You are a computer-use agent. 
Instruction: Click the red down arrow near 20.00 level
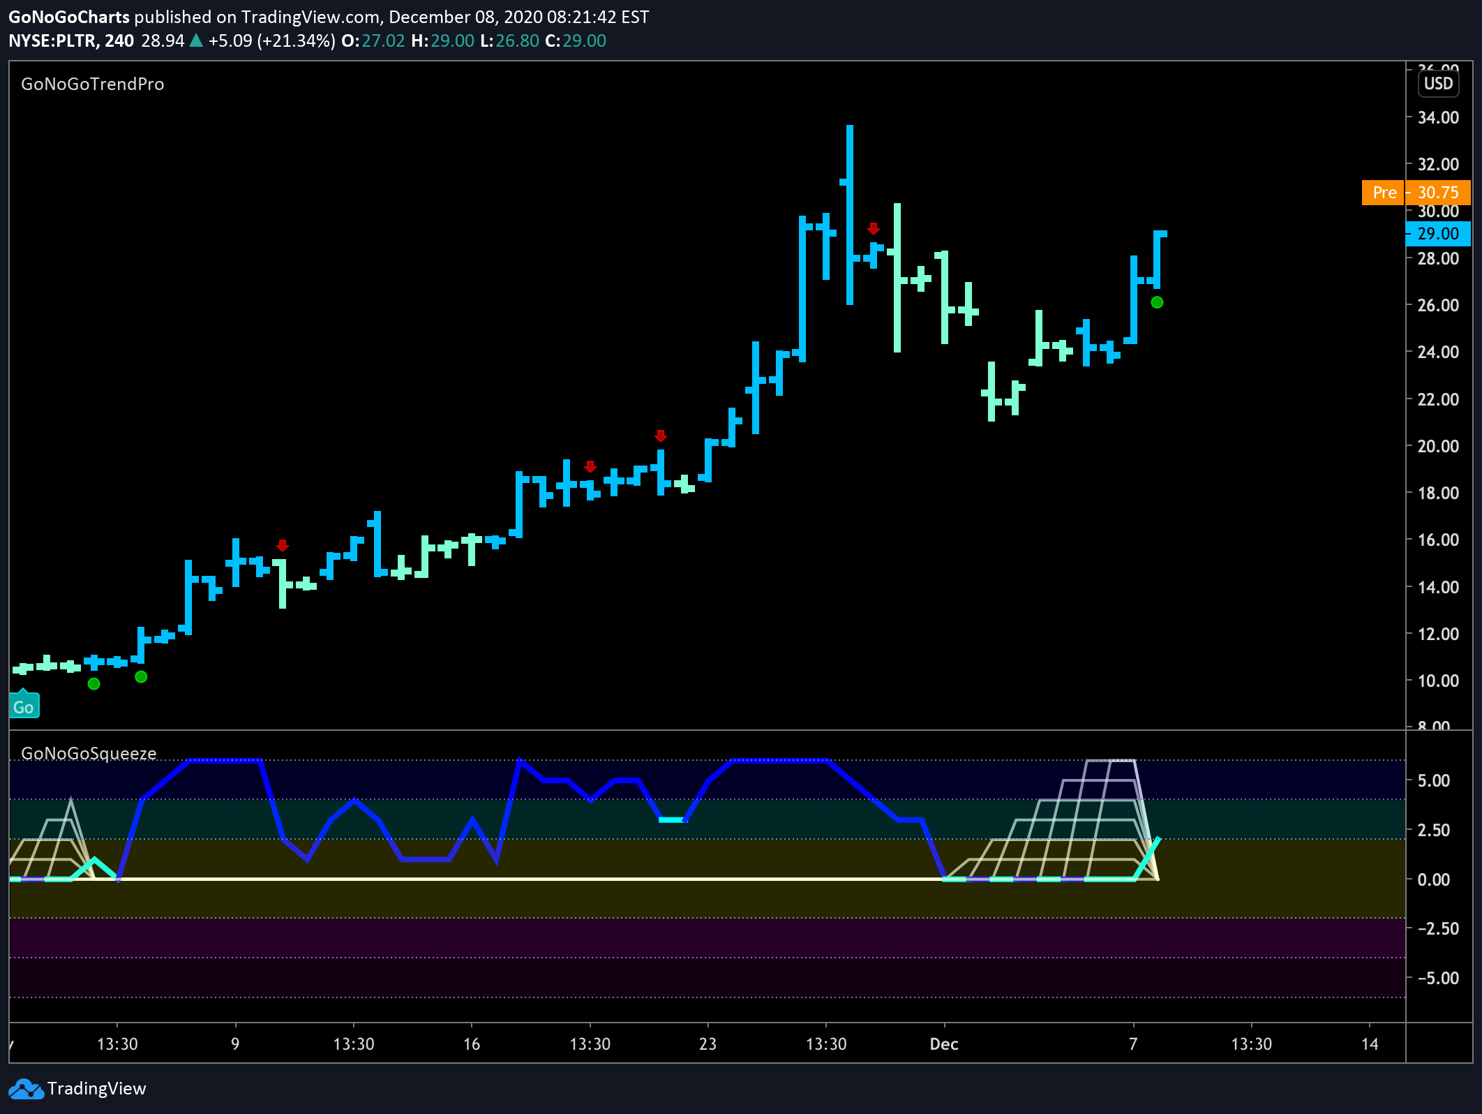click(x=661, y=436)
